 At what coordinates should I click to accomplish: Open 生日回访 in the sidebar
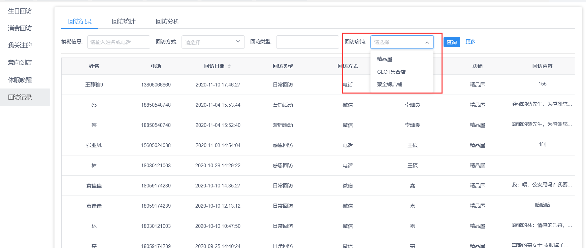coord(20,11)
